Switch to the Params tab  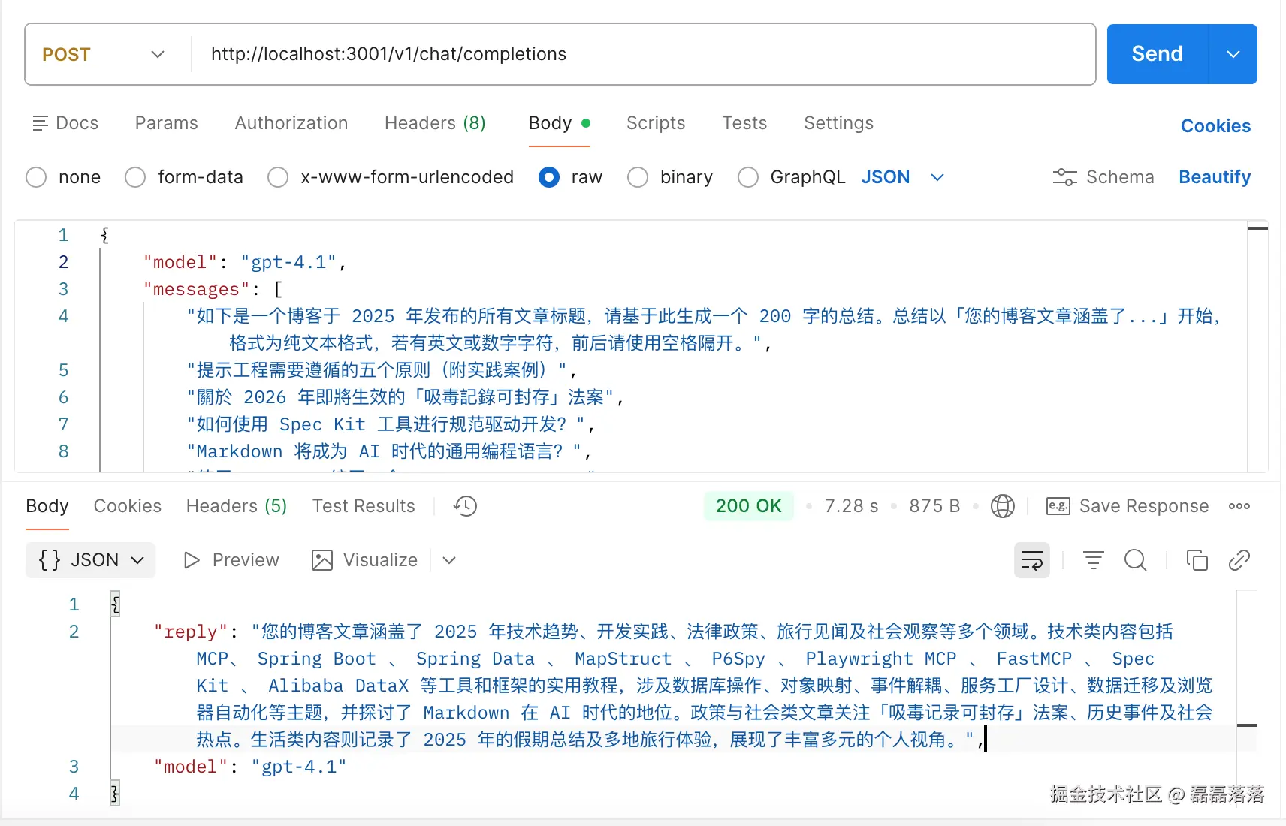click(167, 123)
